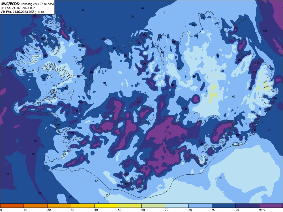Image resolution: width=283 pixels, height=212 pixels.
Task: Choose the 60–70 light green legend swatch
Action: pyautogui.click(x=153, y=206)
